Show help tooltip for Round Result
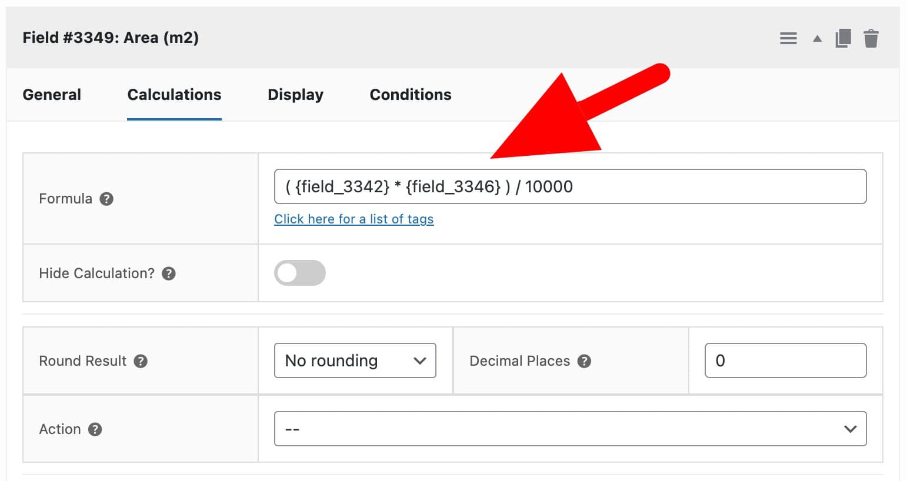The height and width of the screenshot is (481, 907). [x=141, y=361]
